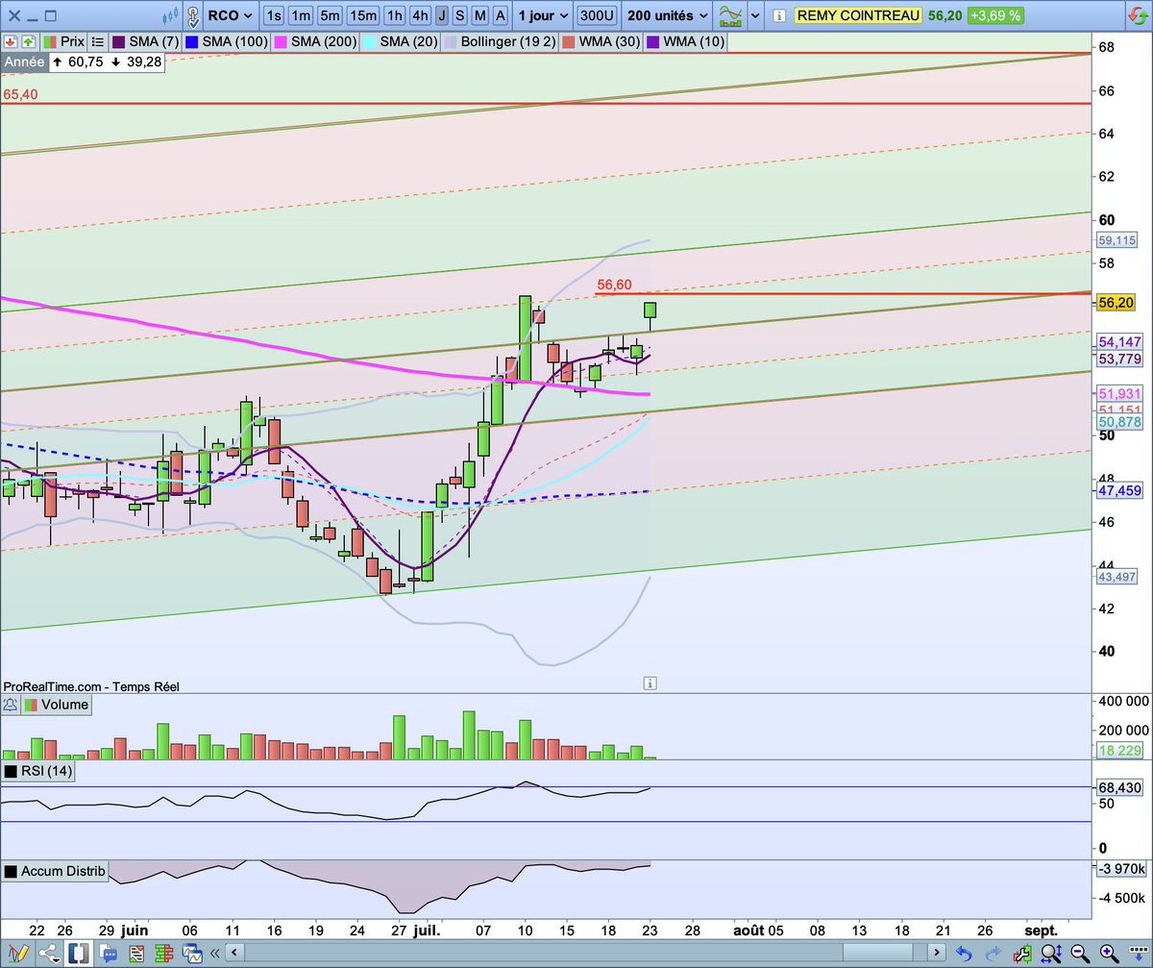The width and height of the screenshot is (1153, 968).
Task: Select the 1h timeframe
Action: (394, 15)
